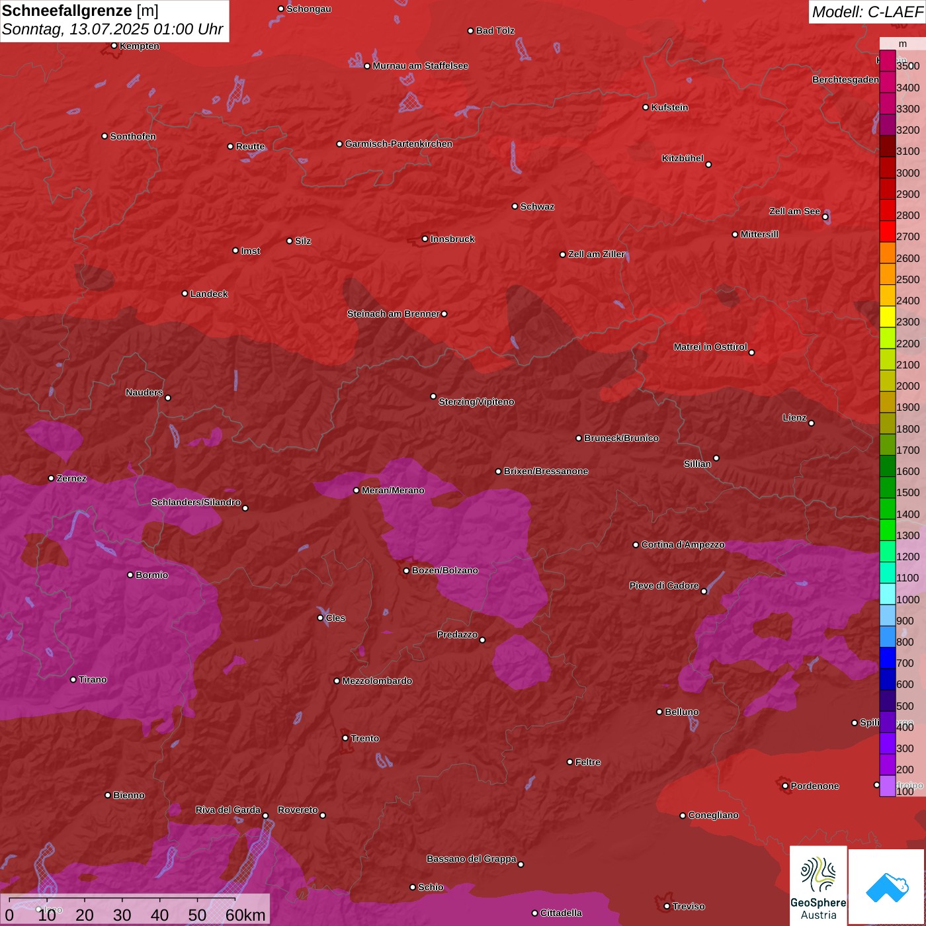Click the legend value '3100'
The image size is (926, 926).
[x=907, y=151]
